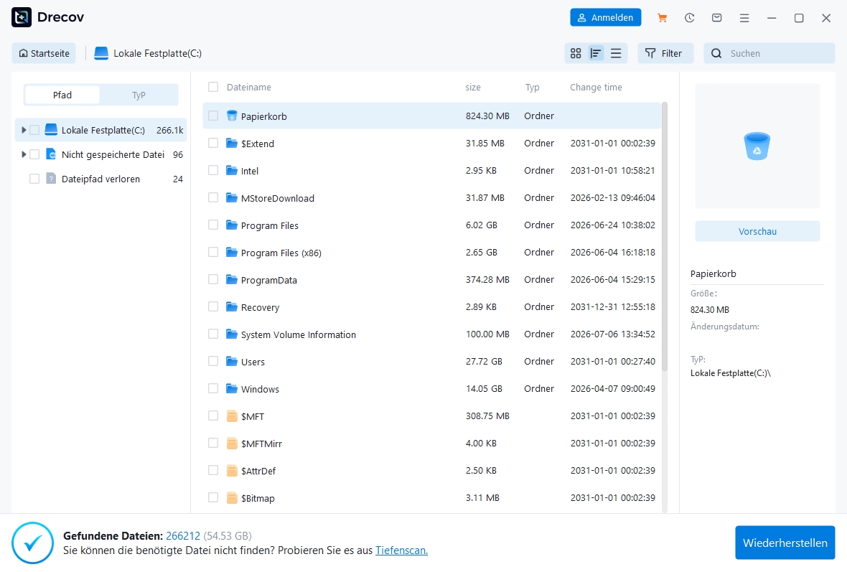Click the $AttrDef file icon
This screenshot has width=847, height=572.
(232, 471)
